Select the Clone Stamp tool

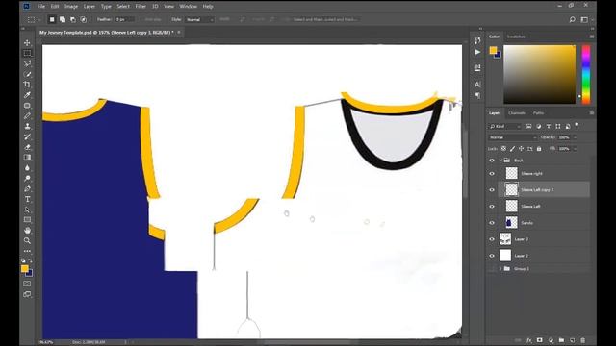coord(27,126)
